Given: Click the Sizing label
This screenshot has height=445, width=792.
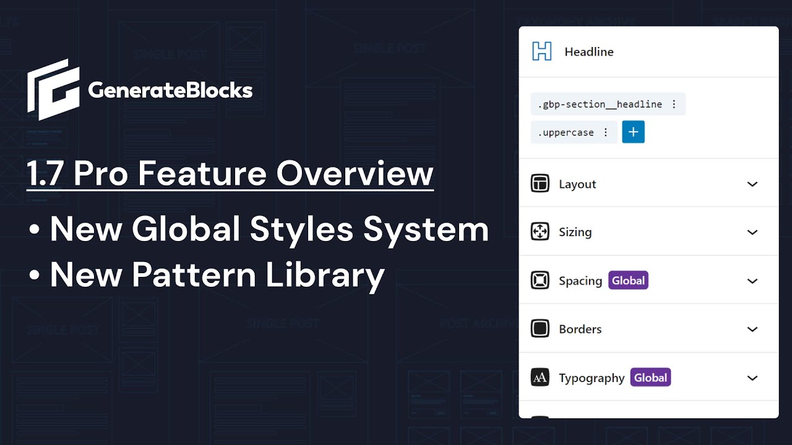Looking at the screenshot, I should pyautogui.click(x=575, y=232).
